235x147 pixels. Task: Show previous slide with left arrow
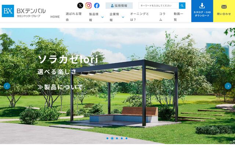(7, 86)
